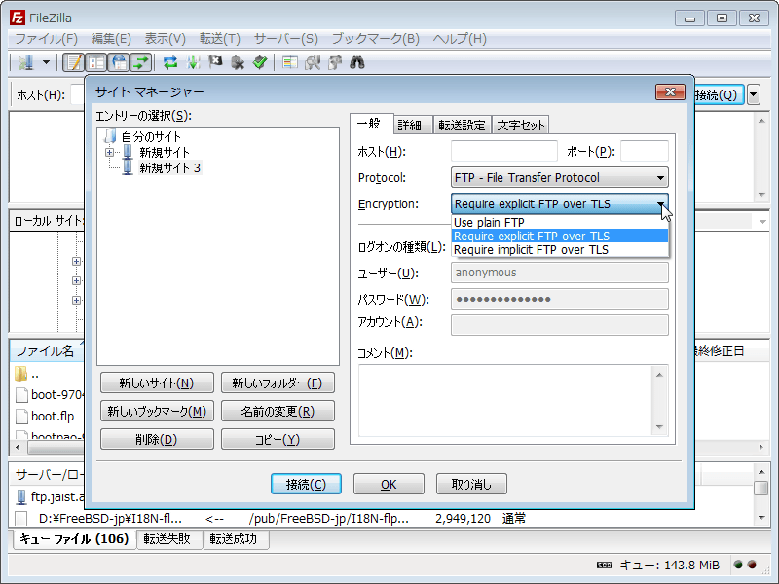Click 接続(C) button in Site Manager
The width and height of the screenshot is (779, 584).
coord(306,484)
